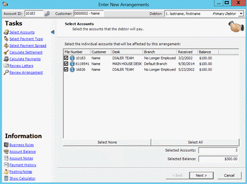
Task: Click the Show Calculator icon
Action: coord(6,178)
